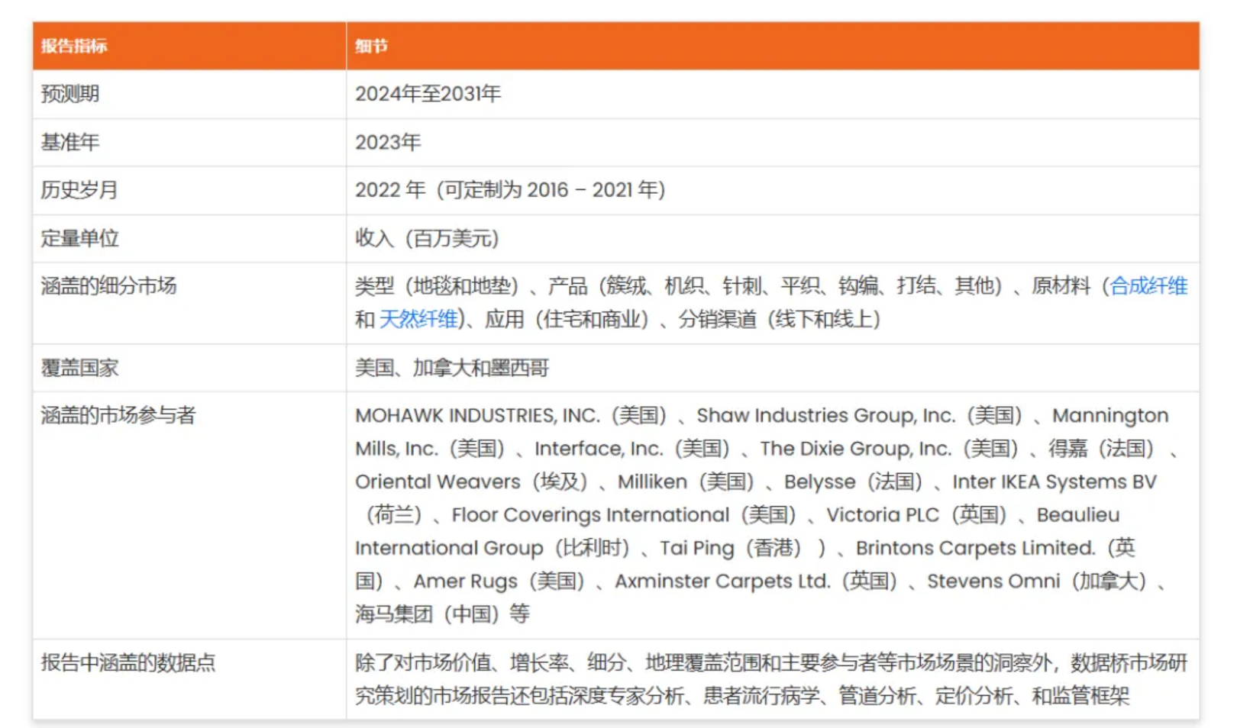Viewport: 1237px width, 728px height.
Task: Click the 报告指标 column header
Action: click(74, 46)
